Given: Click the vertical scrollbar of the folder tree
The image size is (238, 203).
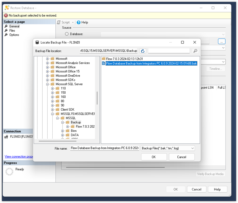Looking at the screenshot, I should 97,98.
